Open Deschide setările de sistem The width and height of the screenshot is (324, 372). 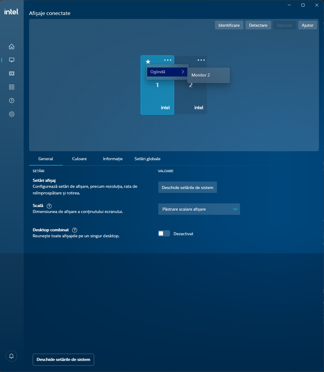click(x=187, y=187)
